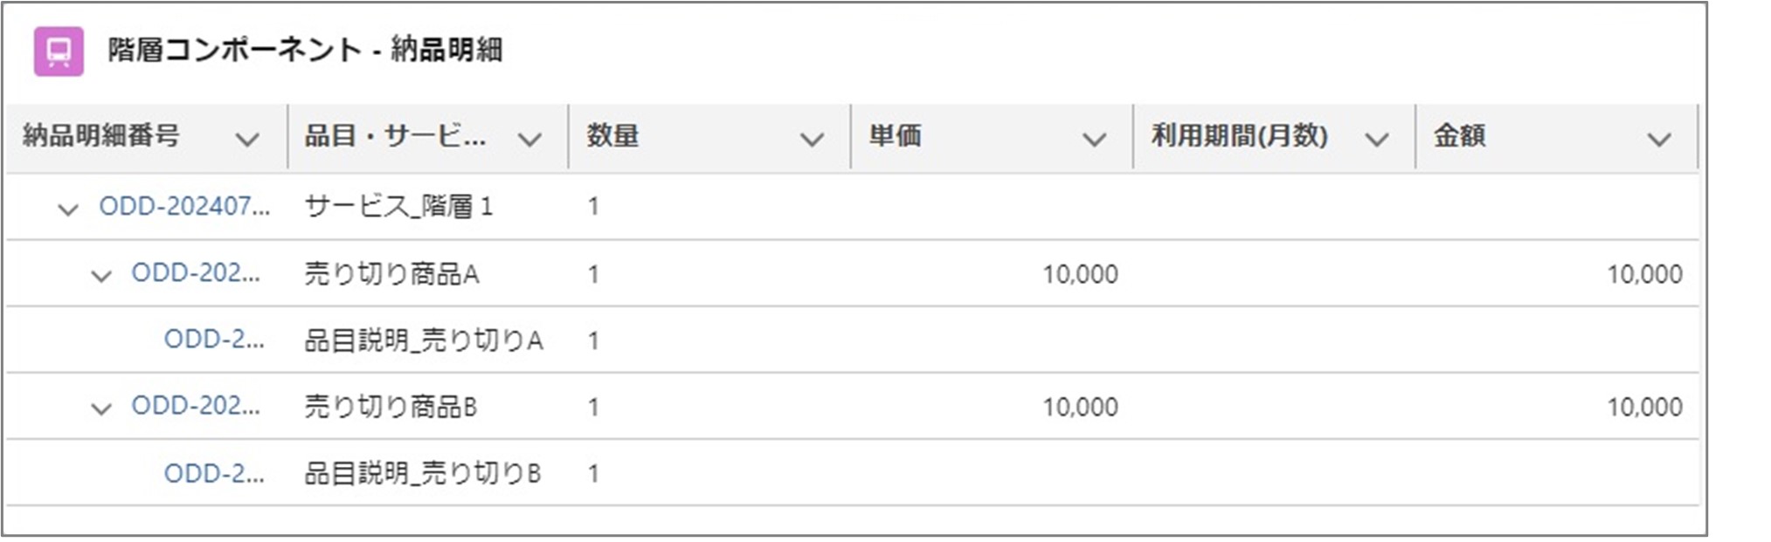The image size is (1771, 542).
Task: Open the ODD link for 売り切り商品A
Action: [196, 273]
